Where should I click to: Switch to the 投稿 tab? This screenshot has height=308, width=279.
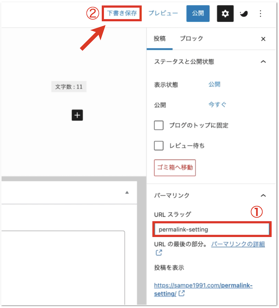click(160, 39)
